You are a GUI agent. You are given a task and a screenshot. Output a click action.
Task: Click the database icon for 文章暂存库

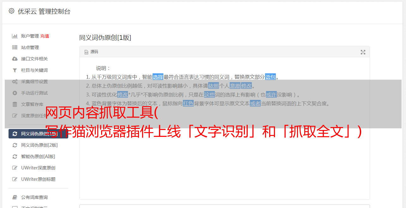[15, 104]
